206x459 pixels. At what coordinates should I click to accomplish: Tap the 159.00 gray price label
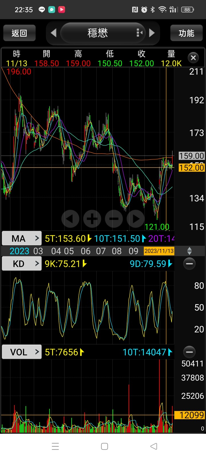192,156
